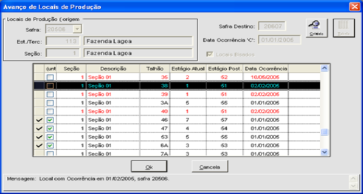Click the Seção column header
The height and width of the screenshot is (194, 363).
[71, 69]
